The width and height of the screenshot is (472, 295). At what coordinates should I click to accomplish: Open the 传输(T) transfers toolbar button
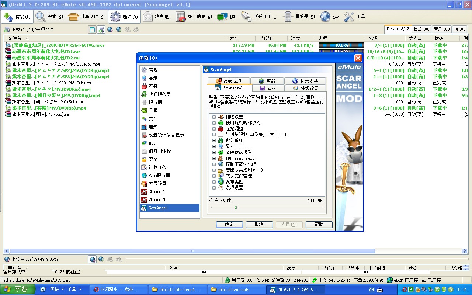click(x=17, y=17)
